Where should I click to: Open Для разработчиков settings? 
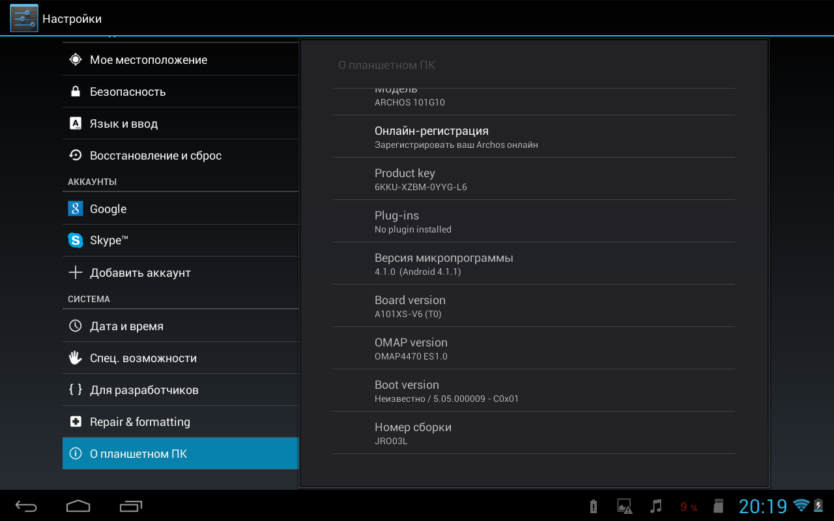point(180,389)
